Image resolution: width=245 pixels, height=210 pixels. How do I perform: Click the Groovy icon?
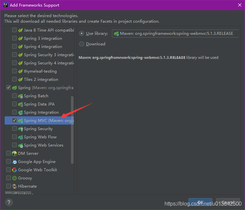tap(14, 178)
